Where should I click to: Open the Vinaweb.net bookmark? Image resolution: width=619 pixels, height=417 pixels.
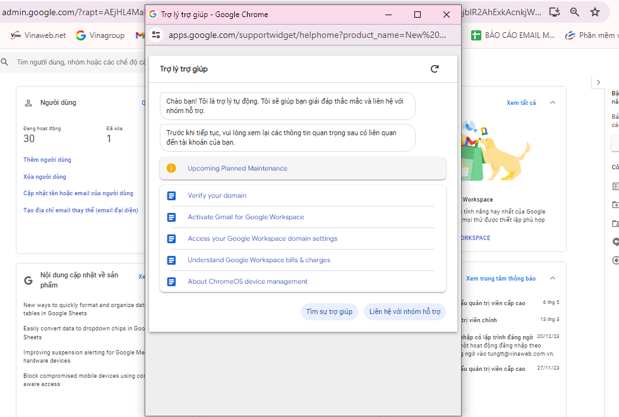click(39, 35)
